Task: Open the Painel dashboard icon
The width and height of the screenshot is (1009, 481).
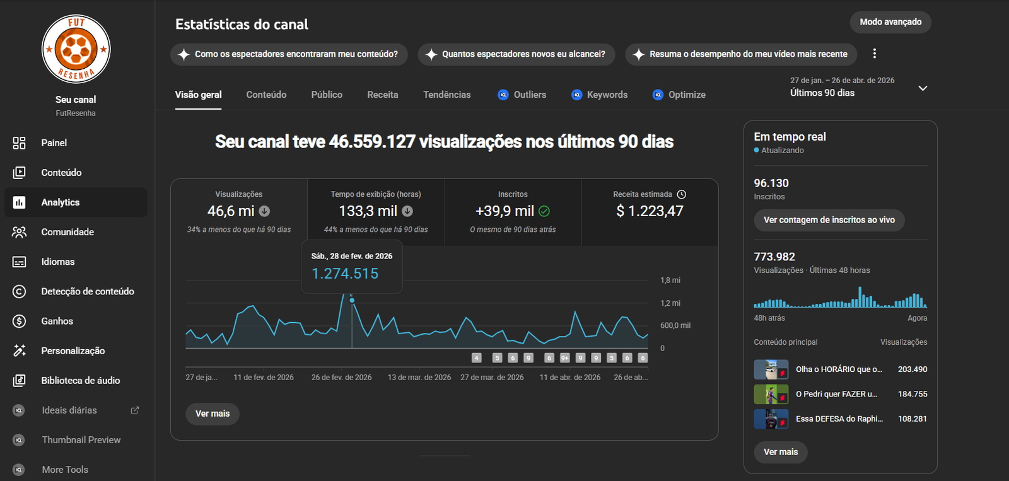Action: pyautogui.click(x=19, y=143)
